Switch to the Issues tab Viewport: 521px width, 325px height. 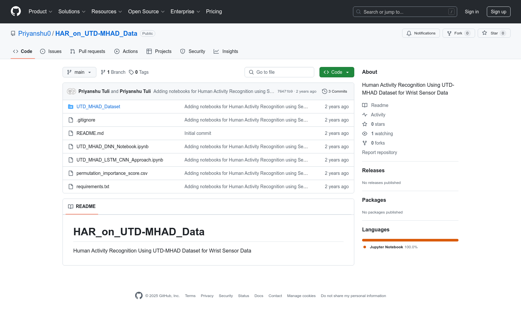(51, 51)
